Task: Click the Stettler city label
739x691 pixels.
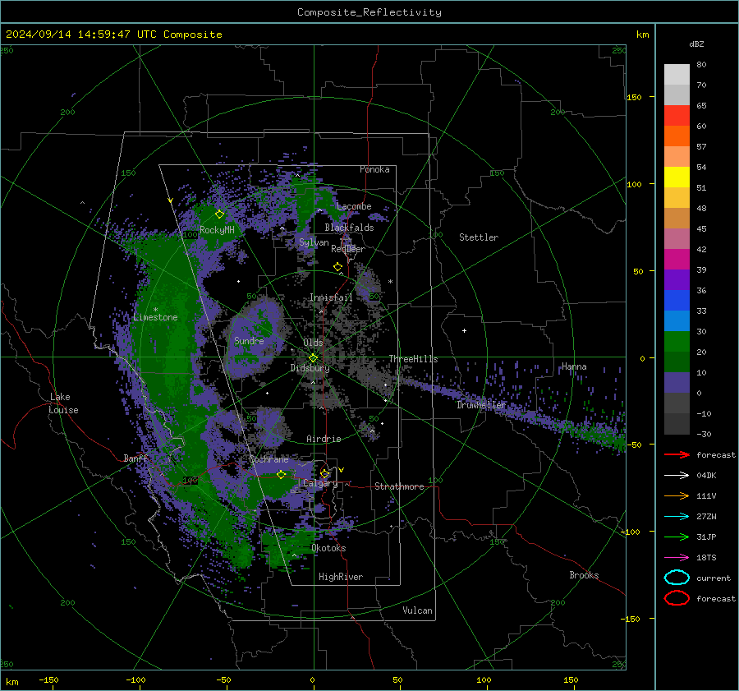Action: (479, 237)
